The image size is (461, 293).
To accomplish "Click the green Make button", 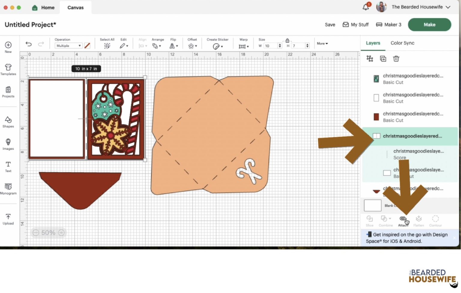I will pyautogui.click(x=429, y=25).
